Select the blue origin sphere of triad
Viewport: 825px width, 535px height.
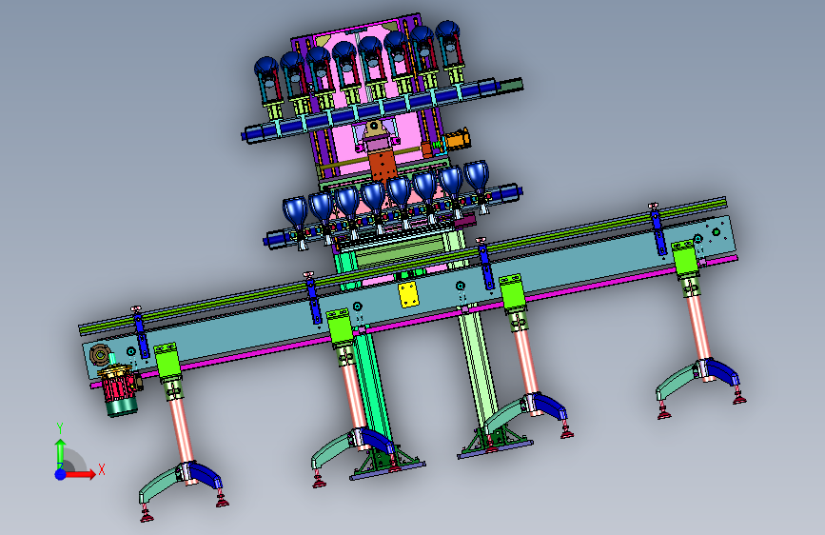pos(61,474)
